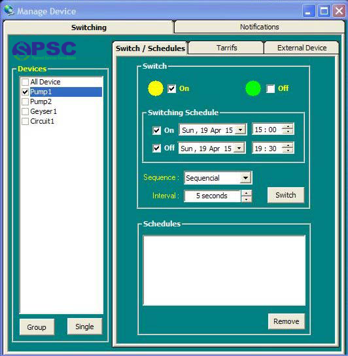Minimize the Manage Device window
Screen dimensions: 348x356
[x=309, y=11]
